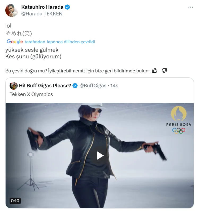Click the 'tarafından Japonca dilinden çevrildi' label
Screen dimensions: 199x213
60,42
